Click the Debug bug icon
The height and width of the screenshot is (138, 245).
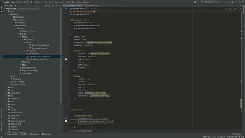pos(225,2)
